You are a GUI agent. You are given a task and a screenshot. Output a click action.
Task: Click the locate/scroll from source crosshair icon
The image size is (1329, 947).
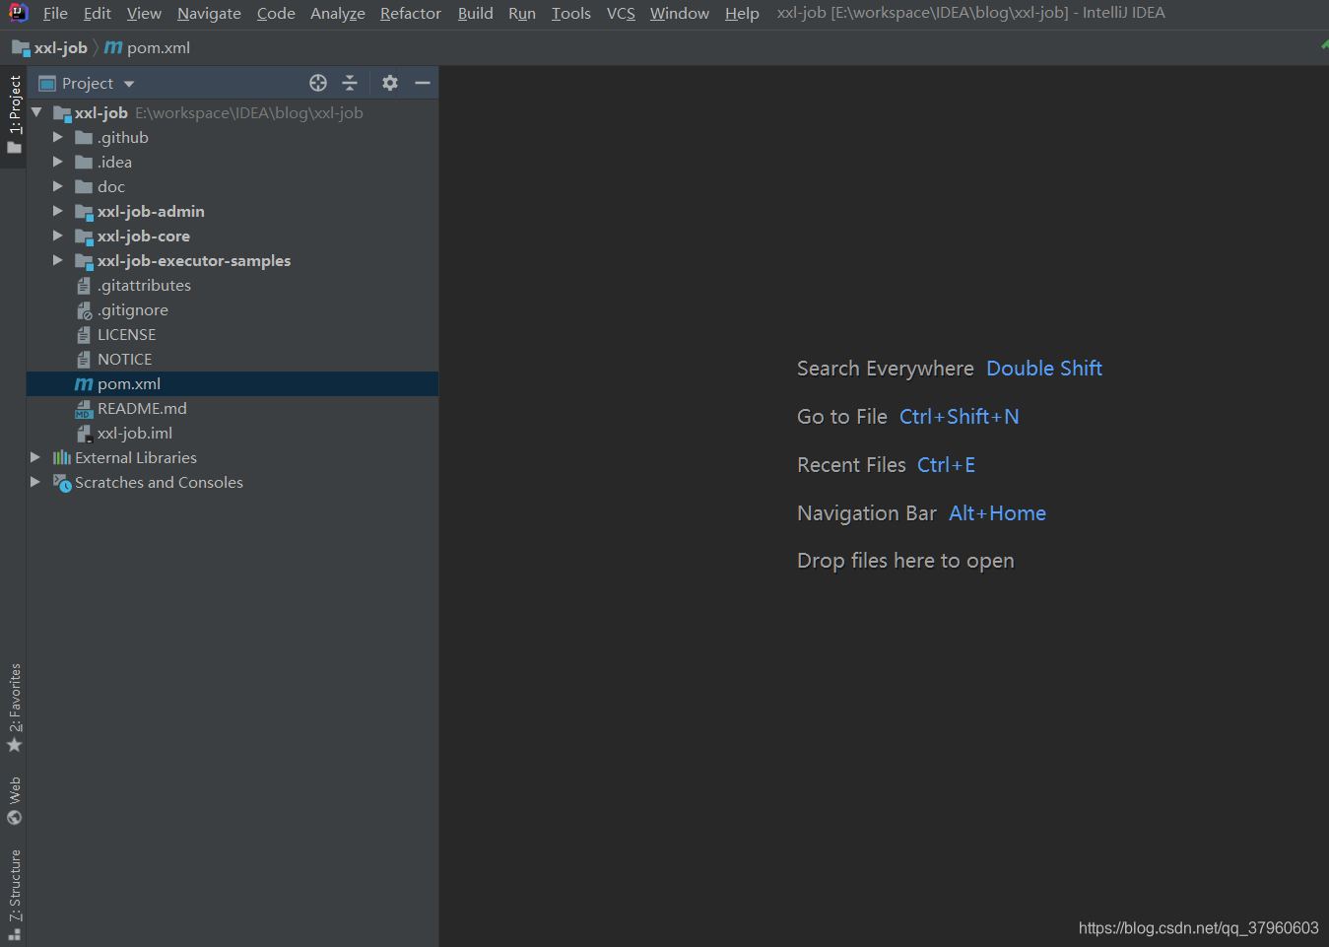(x=318, y=83)
